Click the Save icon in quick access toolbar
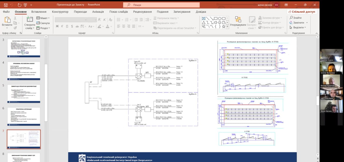Screen dimensions: 344x162 [6, 5]
